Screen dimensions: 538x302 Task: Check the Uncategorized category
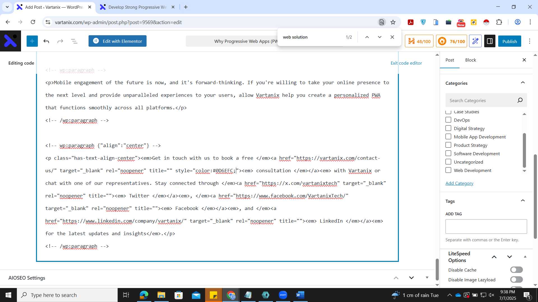point(448,162)
